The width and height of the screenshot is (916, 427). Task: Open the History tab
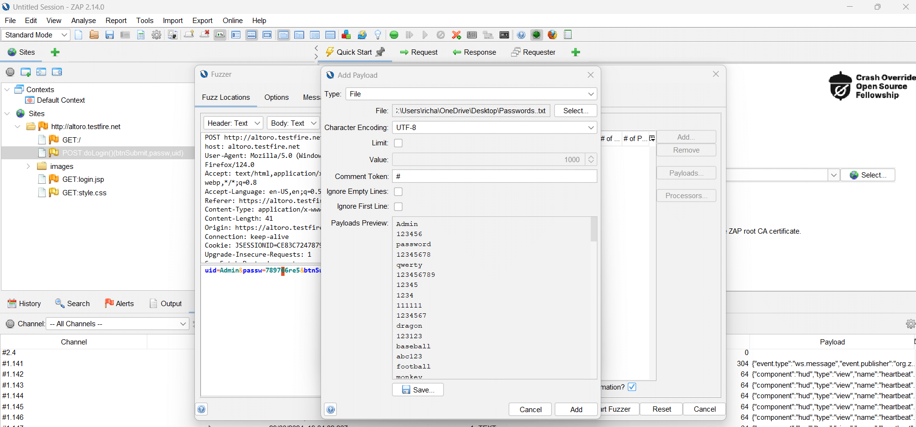pos(24,304)
